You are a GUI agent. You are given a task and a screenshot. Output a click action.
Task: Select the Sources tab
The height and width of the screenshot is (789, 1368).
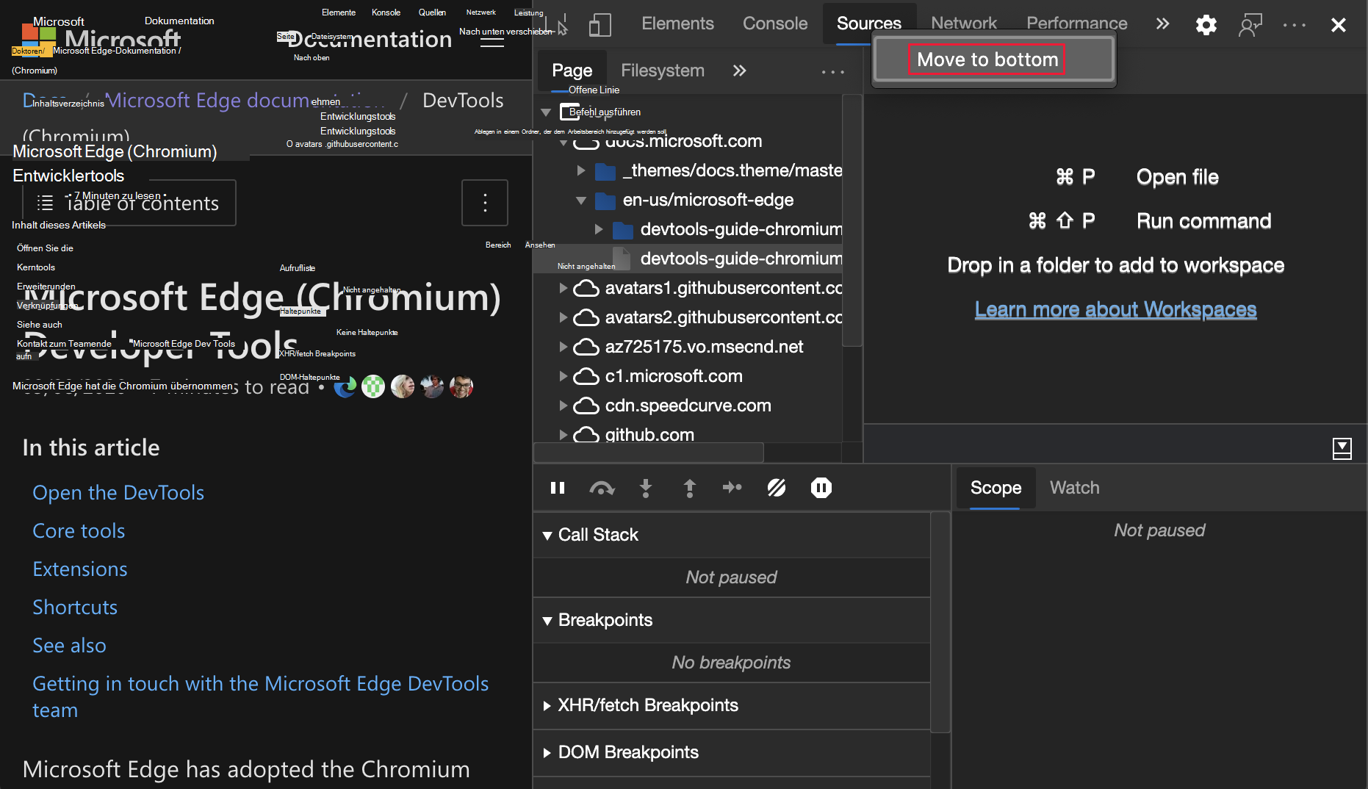869,24
